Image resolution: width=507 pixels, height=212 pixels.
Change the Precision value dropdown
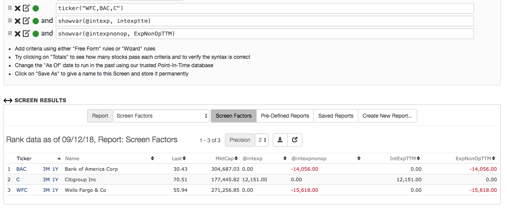click(x=261, y=140)
